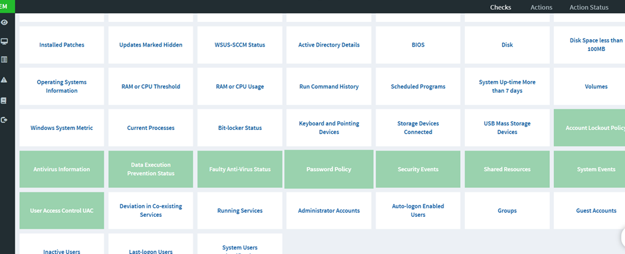Select the Administrator Accounts tile
Viewport: 625px width, 254px height.
point(329,210)
